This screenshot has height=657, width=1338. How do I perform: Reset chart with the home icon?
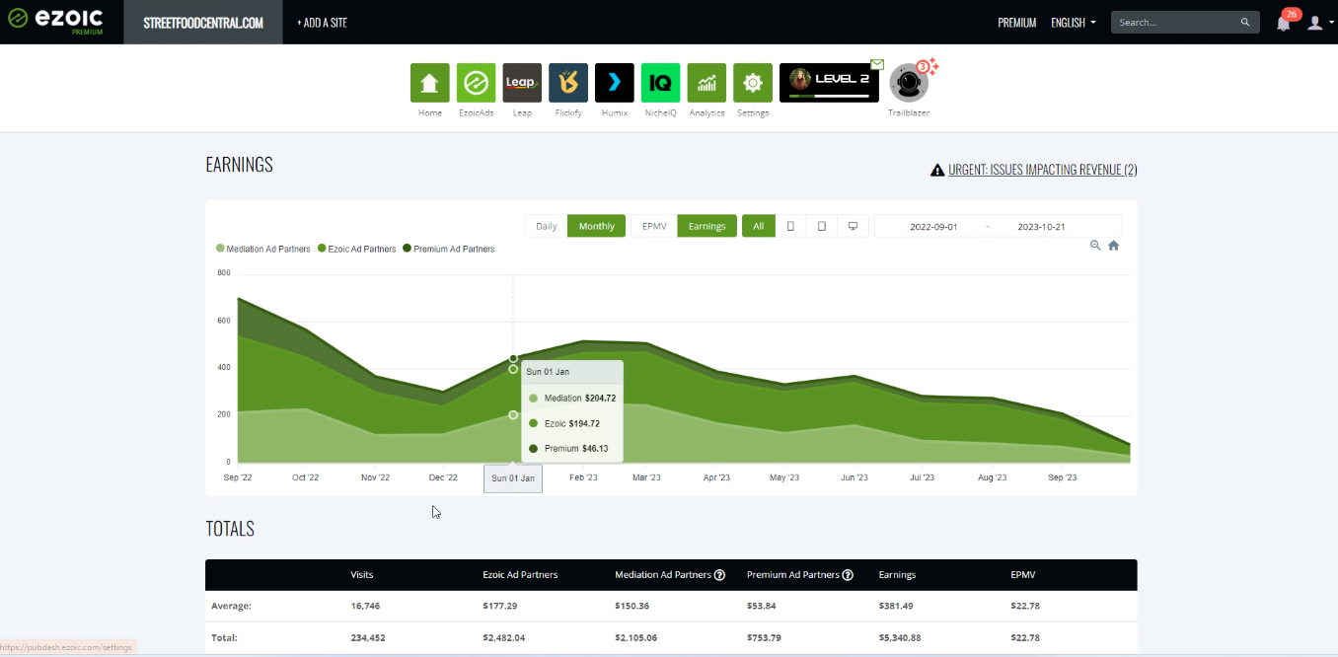1113,246
